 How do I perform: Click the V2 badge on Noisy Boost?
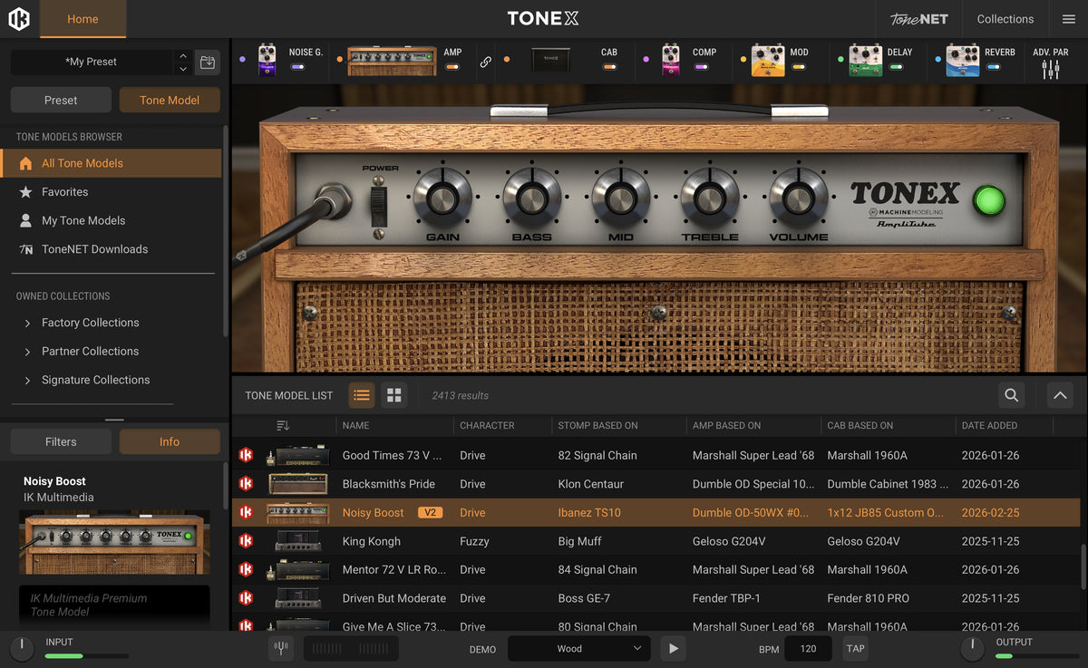(x=430, y=513)
